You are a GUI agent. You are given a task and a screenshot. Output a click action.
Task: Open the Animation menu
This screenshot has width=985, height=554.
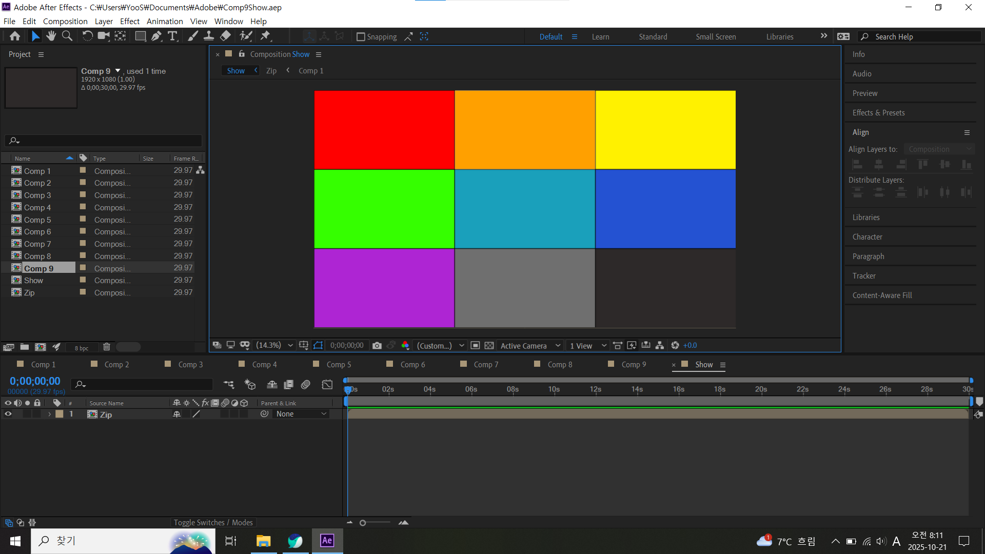[x=164, y=22]
